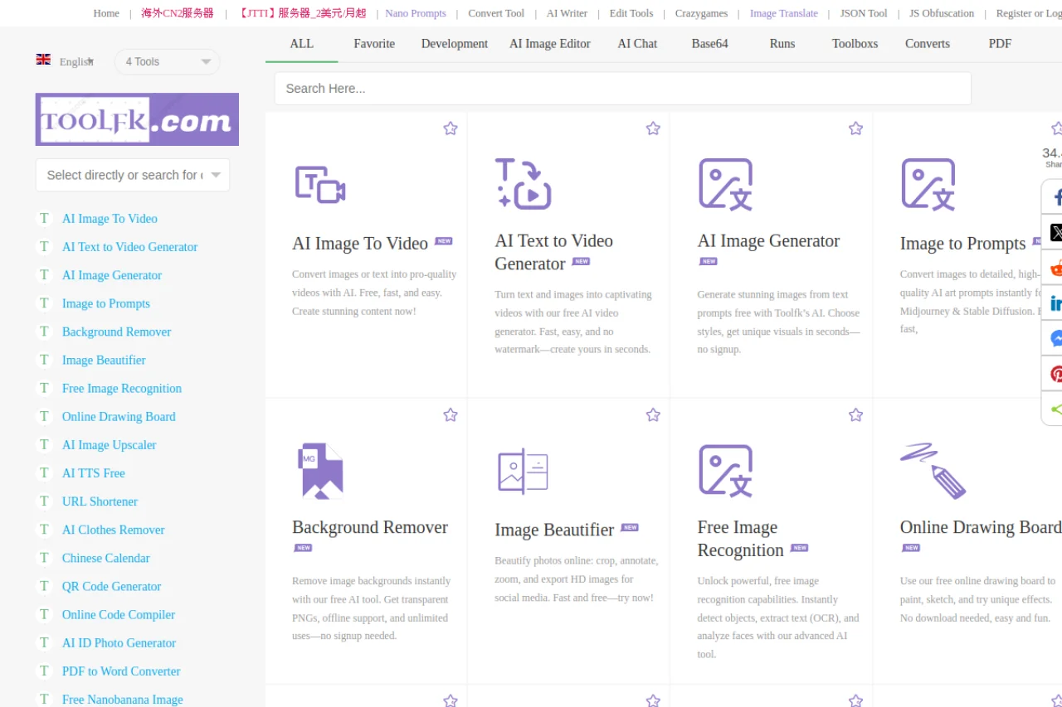Open Home in top navigation
The width and height of the screenshot is (1062, 707).
(106, 13)
